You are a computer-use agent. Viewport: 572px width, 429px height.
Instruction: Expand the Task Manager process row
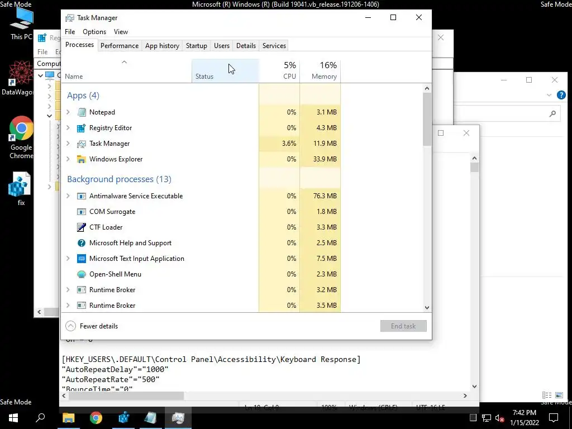pyautogui.click(x=68, y=144)
